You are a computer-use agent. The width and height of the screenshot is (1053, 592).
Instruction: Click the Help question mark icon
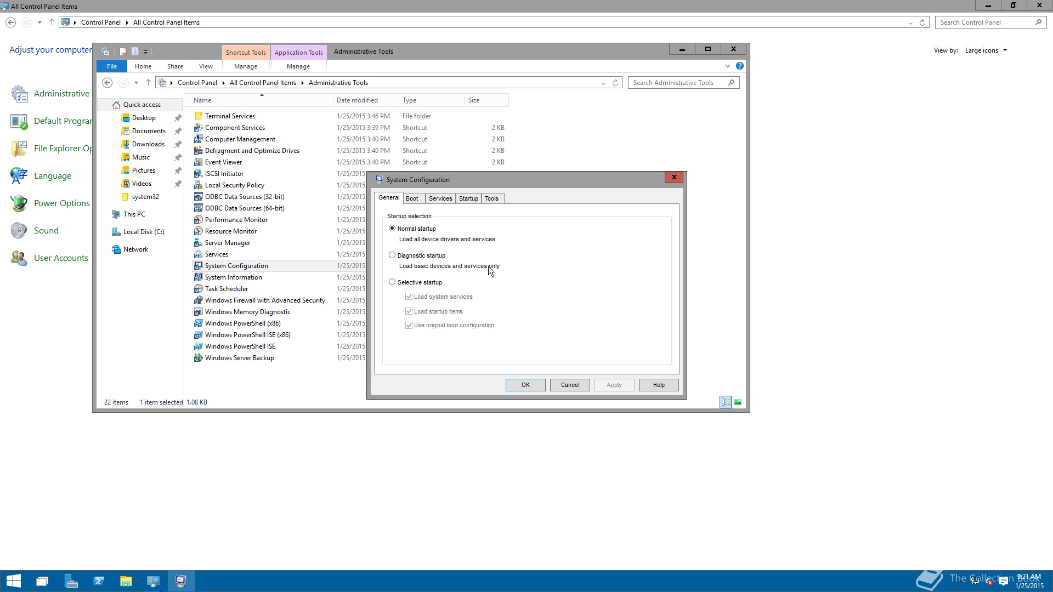click(x=740, y=66)
